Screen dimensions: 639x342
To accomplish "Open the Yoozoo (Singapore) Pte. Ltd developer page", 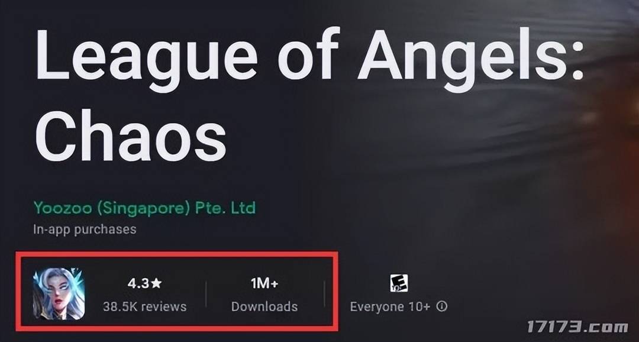I will 144,208.
